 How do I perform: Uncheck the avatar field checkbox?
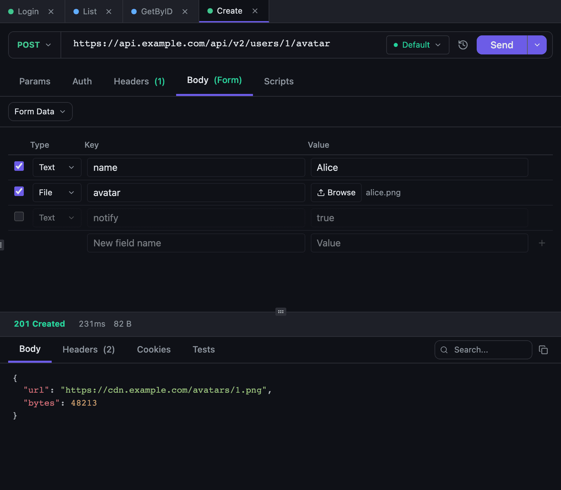click(19, 191)
